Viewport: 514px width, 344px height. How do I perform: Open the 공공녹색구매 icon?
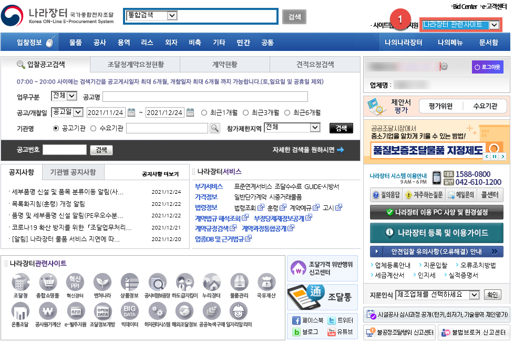(212, 311)
